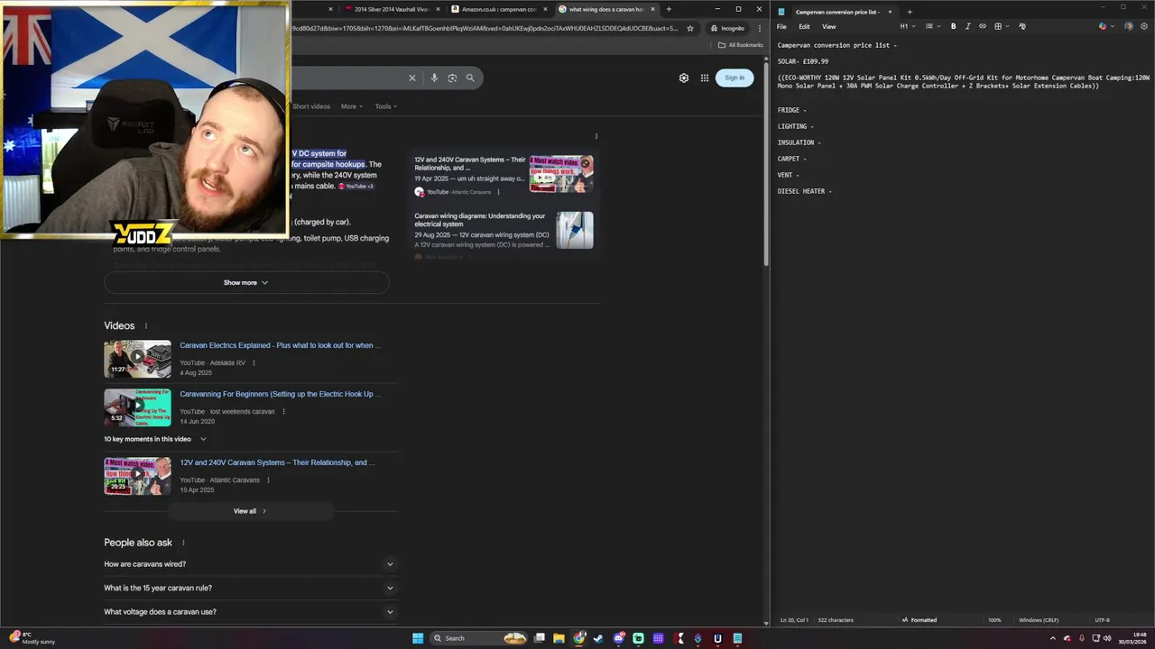This screenshot has height=649, width=1155.
Task: Open 'Caravan wiring diagrams' article link
Action: click(x=480, y=220)
